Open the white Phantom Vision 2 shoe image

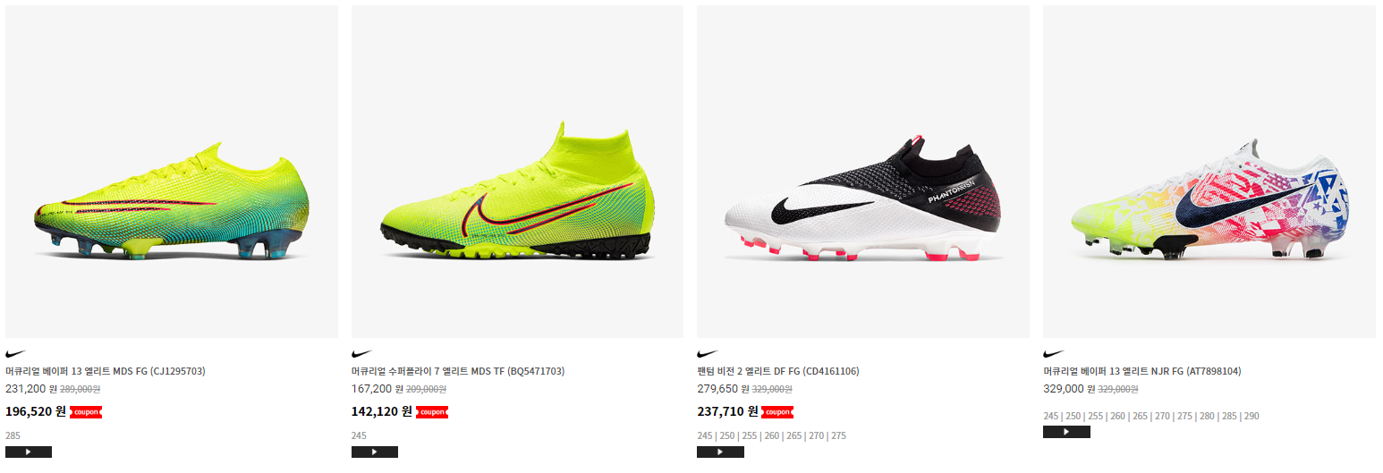[x=863, y=172]
